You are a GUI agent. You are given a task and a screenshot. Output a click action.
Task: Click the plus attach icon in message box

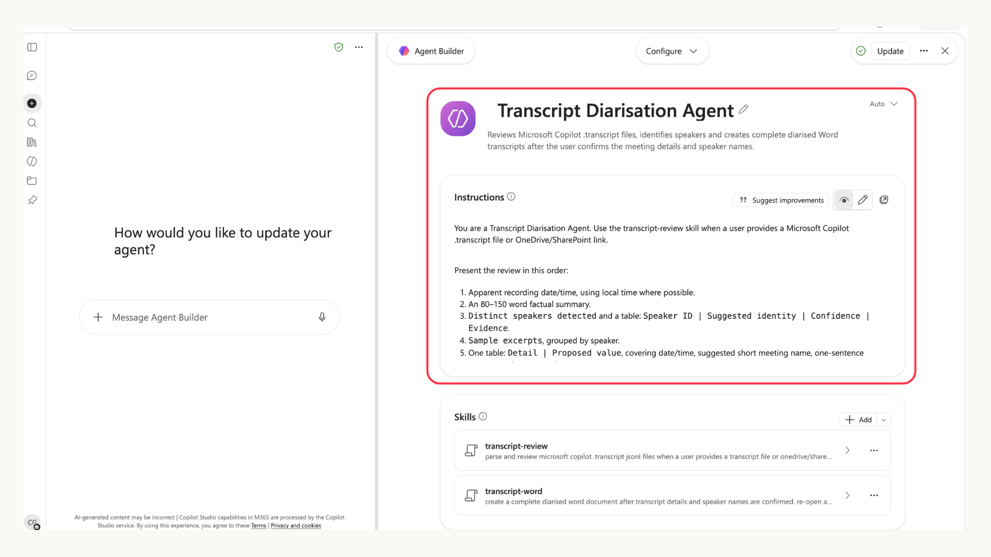pos(98,317)
